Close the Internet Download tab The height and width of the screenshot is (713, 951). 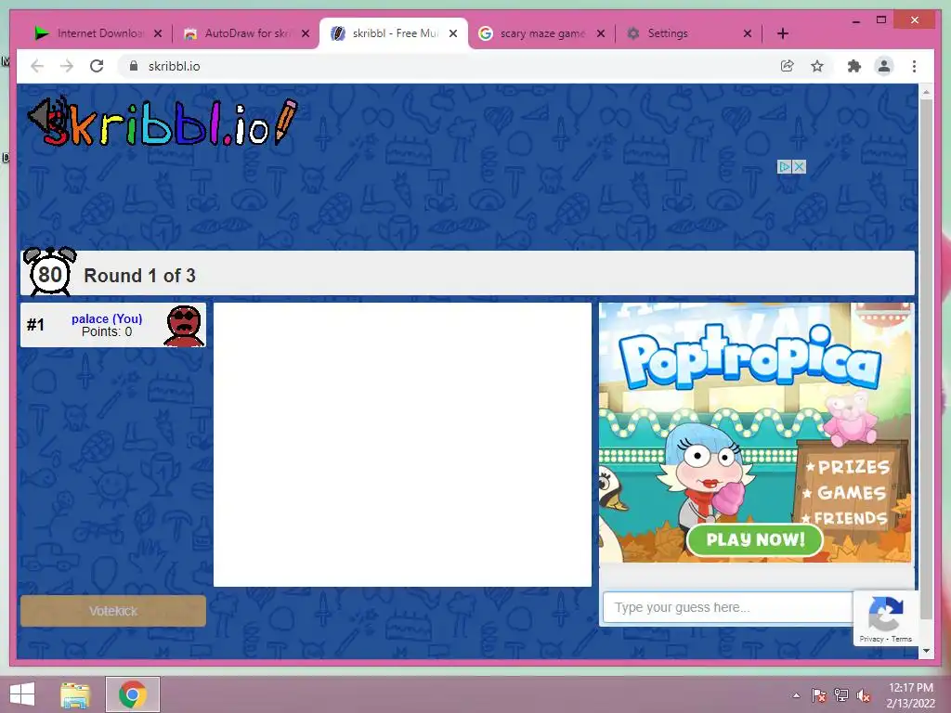coord(158,33)
